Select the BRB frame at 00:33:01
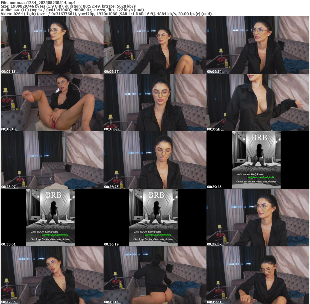310x304 pixels. (52, 218)
